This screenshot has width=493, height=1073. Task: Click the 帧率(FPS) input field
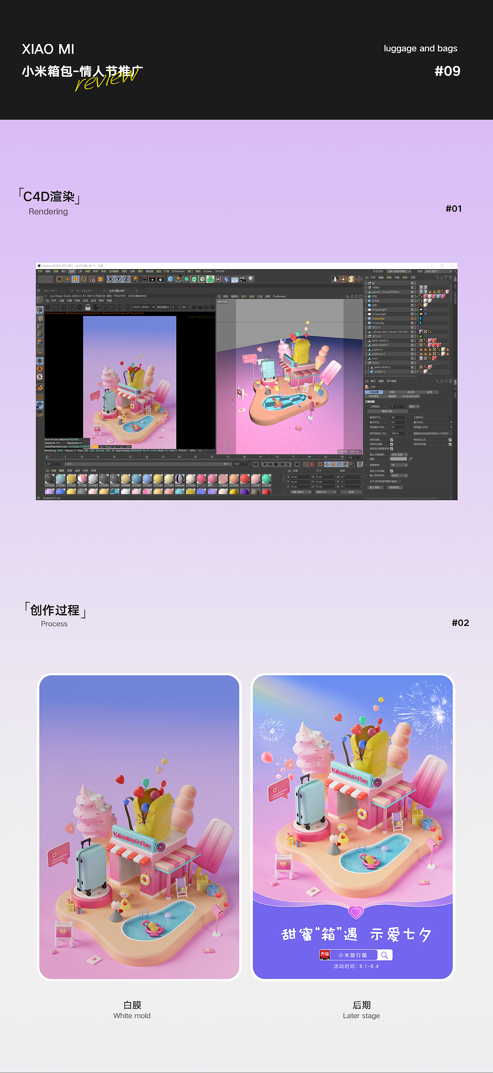[399, 418]
